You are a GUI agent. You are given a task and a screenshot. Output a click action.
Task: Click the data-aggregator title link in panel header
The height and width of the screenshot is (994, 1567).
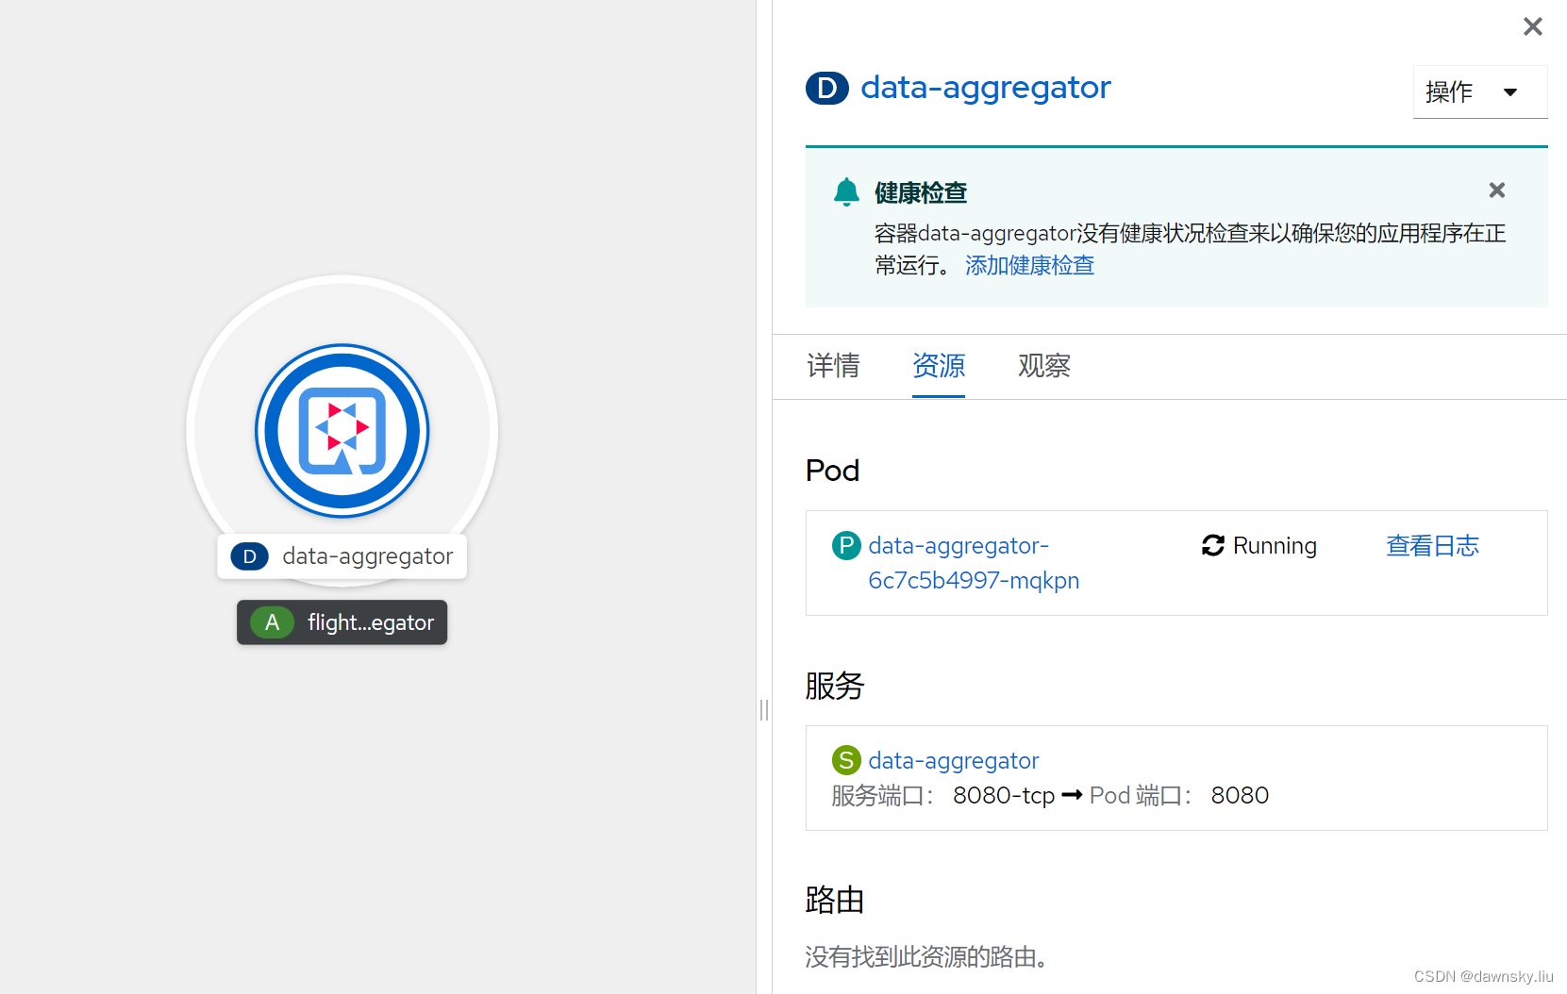click(x=986, y=88)
